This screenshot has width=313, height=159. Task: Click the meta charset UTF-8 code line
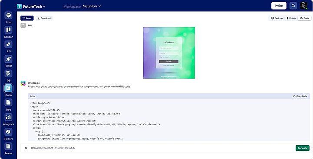(46, 110)
